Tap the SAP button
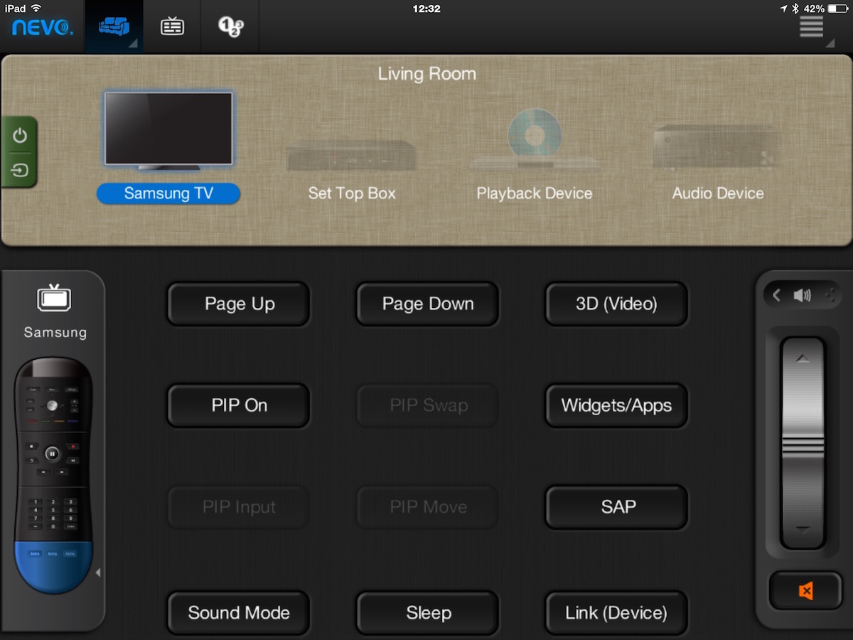 pyautogui.click(x=616, y=508)
